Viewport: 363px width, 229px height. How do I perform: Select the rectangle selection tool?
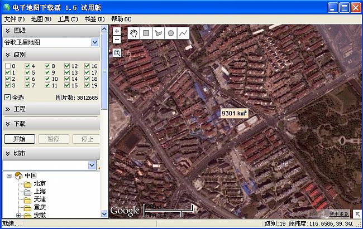146,33
